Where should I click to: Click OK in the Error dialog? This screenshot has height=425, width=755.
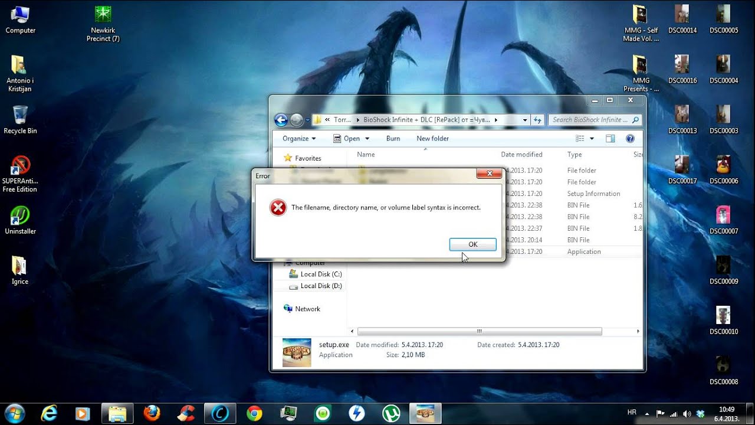472,244
